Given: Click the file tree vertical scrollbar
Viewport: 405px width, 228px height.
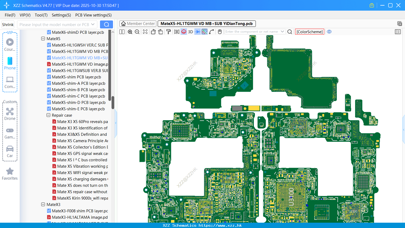Looking at the screenshot, I should click(x=113, y=102).
